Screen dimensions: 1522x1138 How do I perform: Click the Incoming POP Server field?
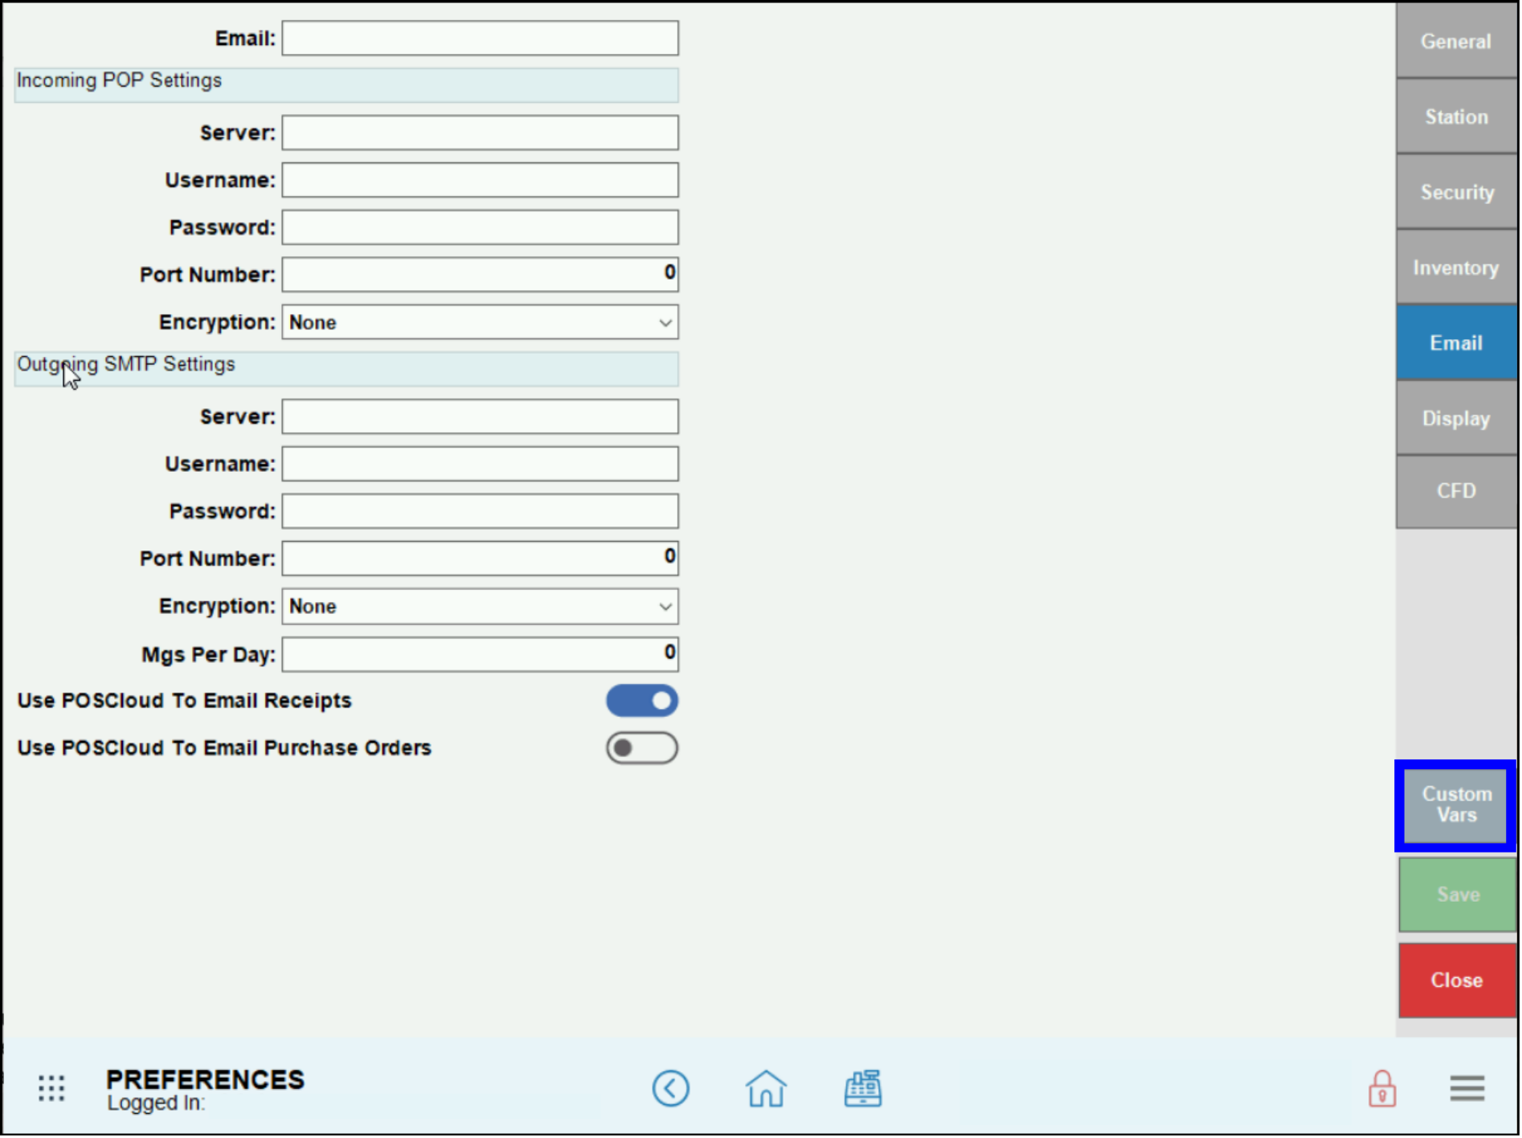[x=481, y=133]
